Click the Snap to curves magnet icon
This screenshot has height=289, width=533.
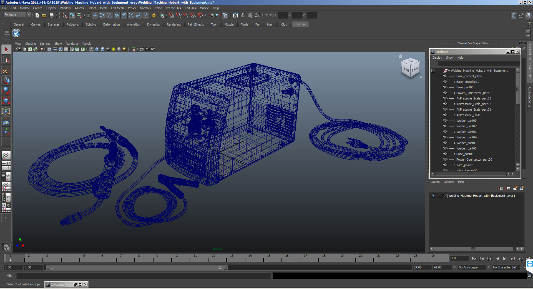(178, 16)
